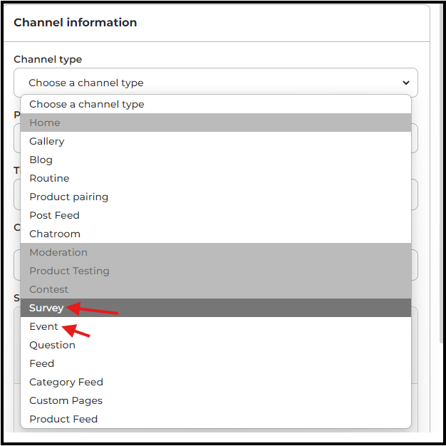Choose Chatroom from the list
Image resolution: width=446 pixels, height=446 pixels.
pos(216,234)
